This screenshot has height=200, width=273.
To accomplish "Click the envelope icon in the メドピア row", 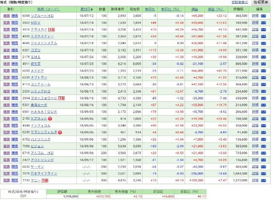I will [x=263, y=71].
